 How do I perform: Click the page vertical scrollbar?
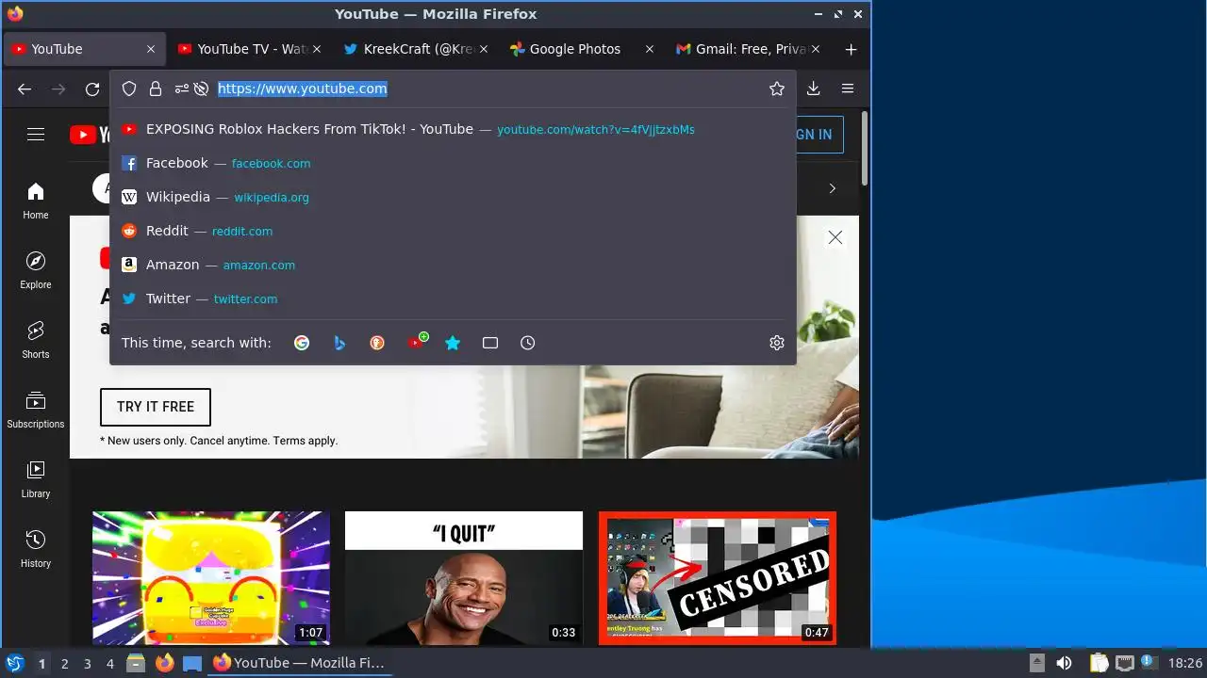click(x=865, y=148)
